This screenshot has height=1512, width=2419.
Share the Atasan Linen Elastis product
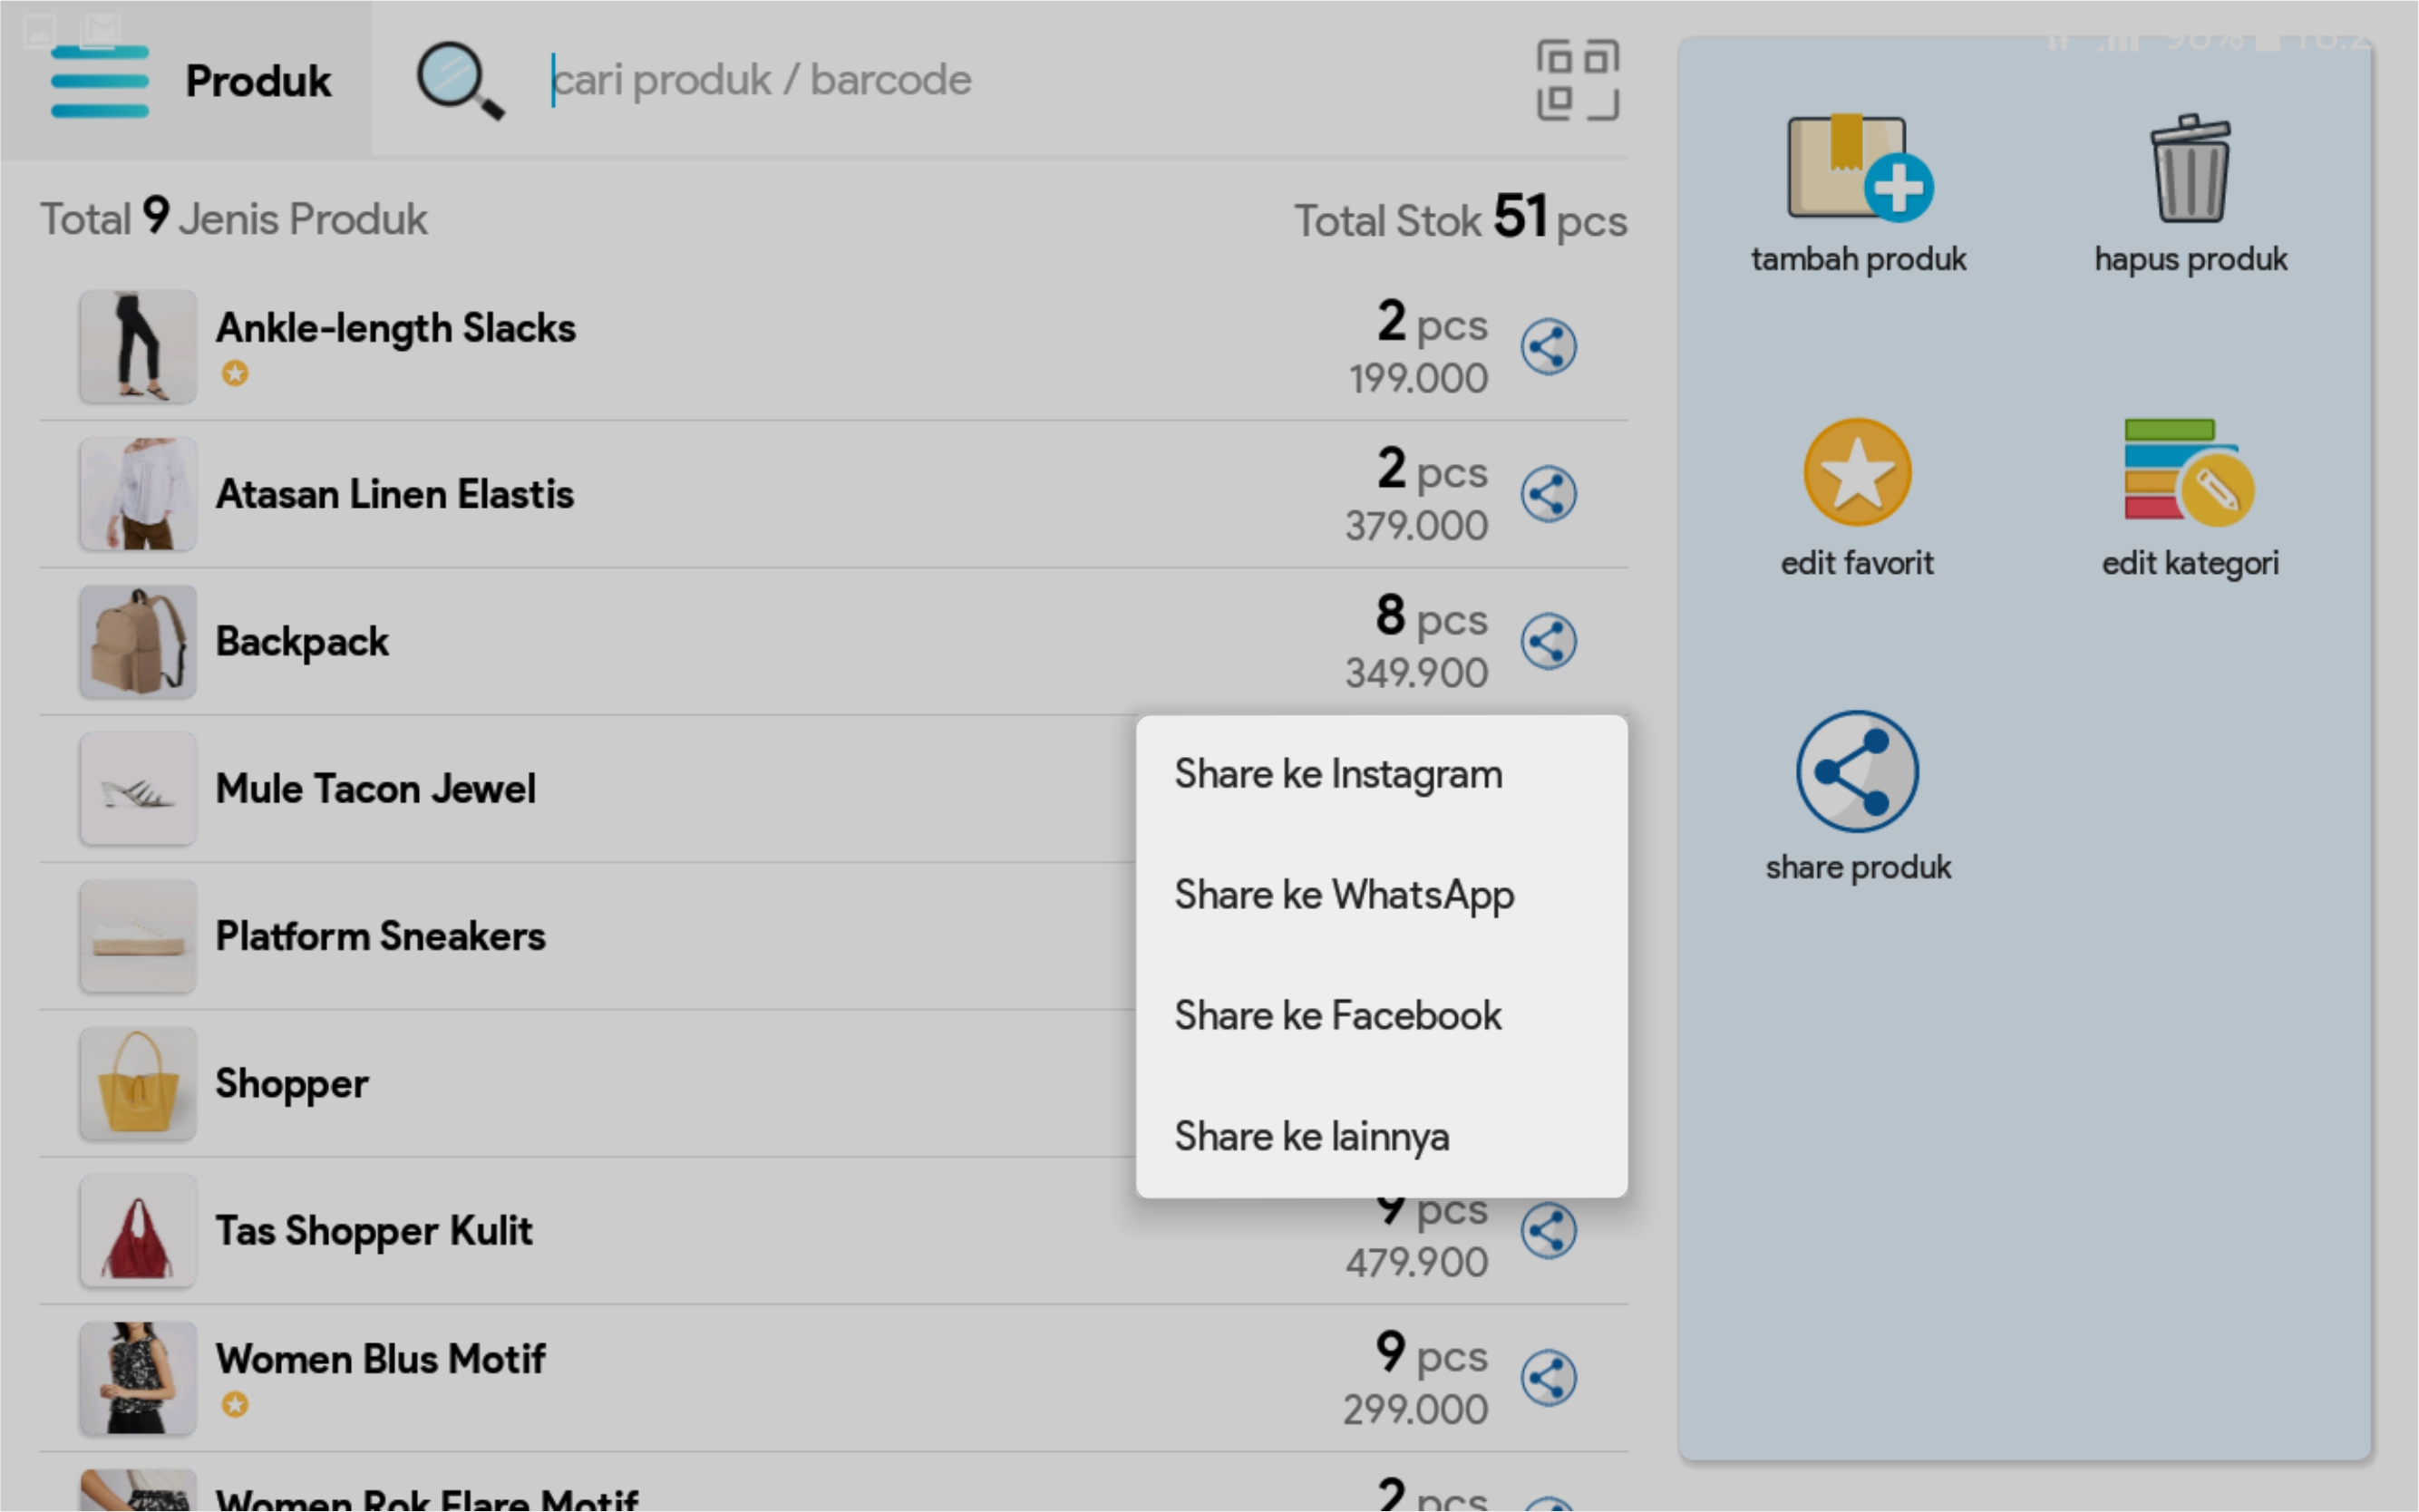pyautogui.click(x=1548, y=494)
